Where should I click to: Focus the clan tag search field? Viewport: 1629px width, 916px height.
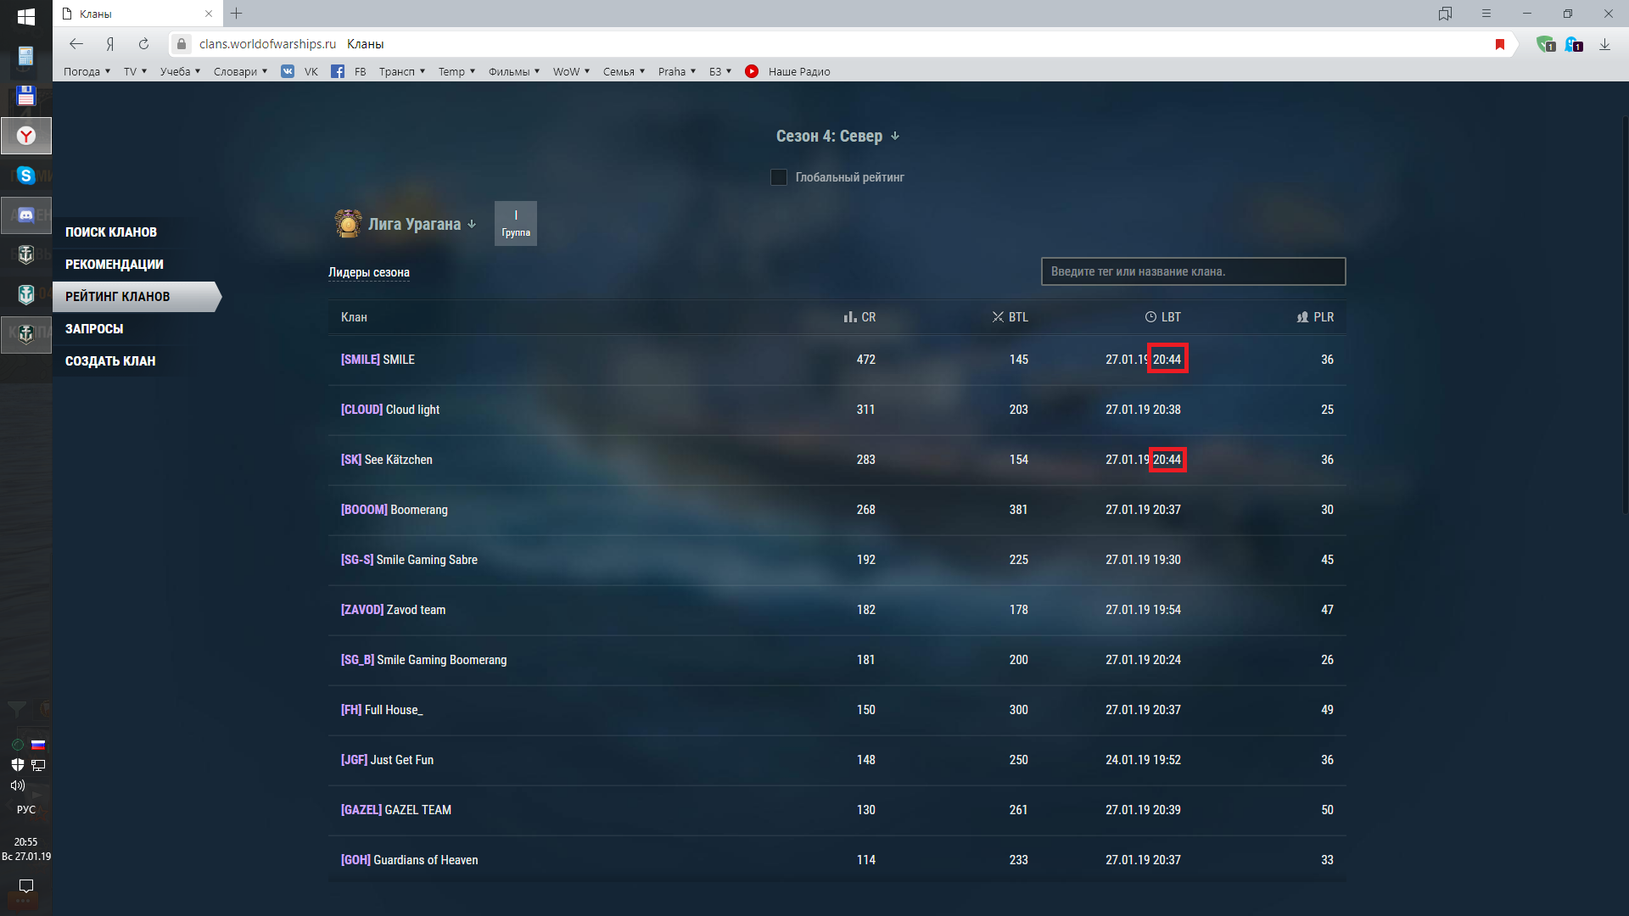[1192, 271]
